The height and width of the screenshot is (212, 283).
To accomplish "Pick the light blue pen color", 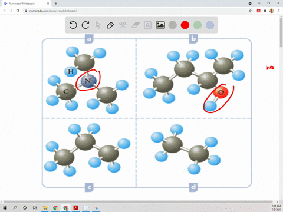I will point(210,25).
